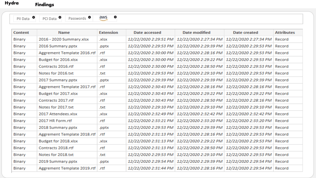The height and width of the screenshot is (178, 316).
Task: Sort by Attributes column header
Action: (x=288, y=32)
